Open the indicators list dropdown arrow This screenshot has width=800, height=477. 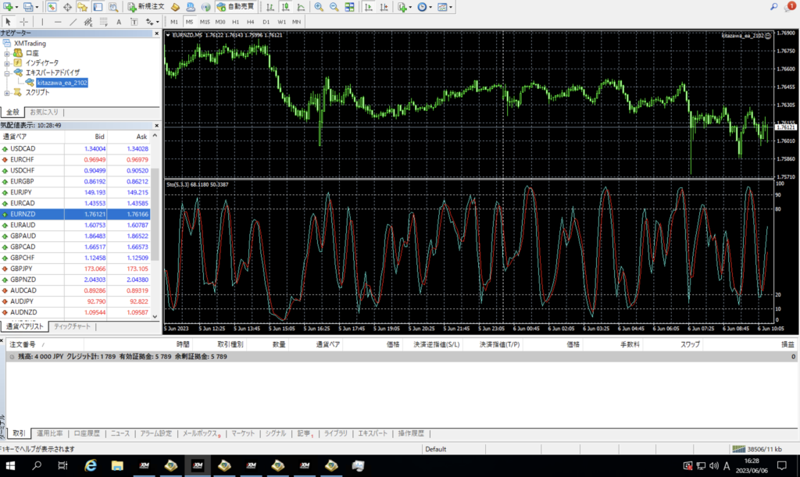(x=411, y=7)
